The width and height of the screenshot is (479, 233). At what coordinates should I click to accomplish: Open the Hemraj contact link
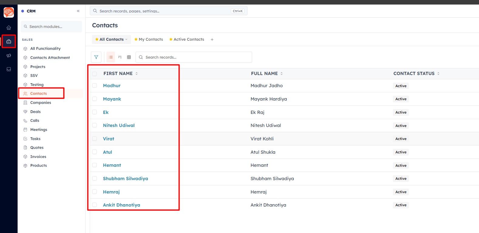pos(111,192)
